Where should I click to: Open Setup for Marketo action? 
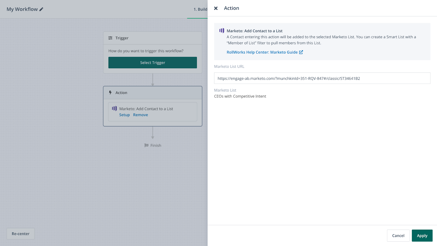pos(125,115)
